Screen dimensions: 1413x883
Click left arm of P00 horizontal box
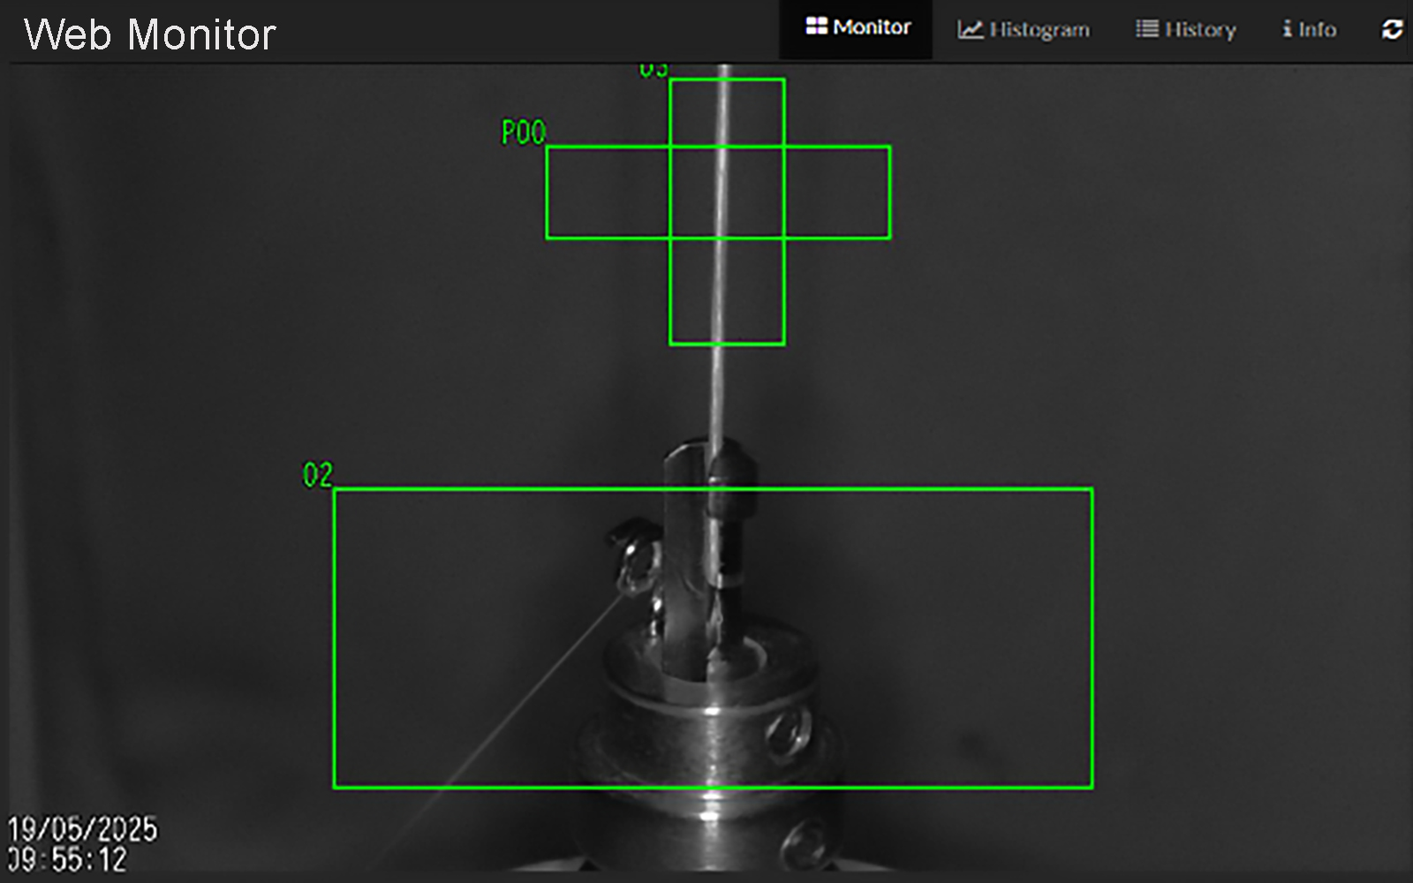click(x=608, y=192)
